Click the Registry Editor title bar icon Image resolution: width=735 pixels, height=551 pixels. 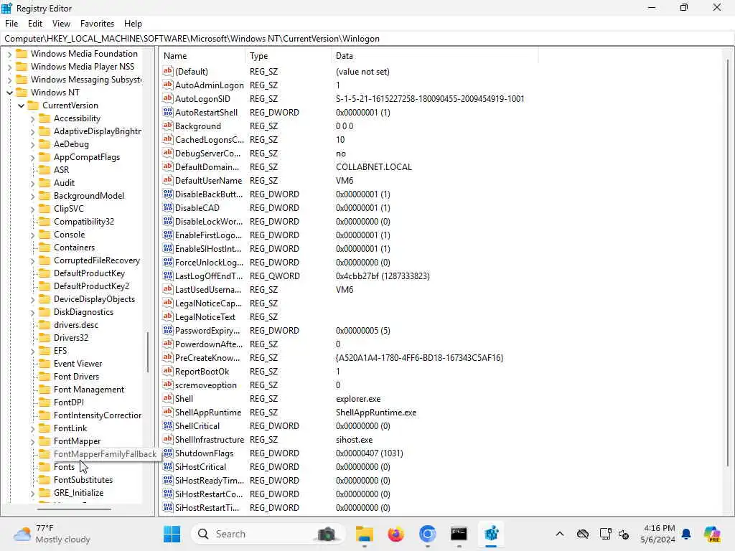(x=7, y=8)
